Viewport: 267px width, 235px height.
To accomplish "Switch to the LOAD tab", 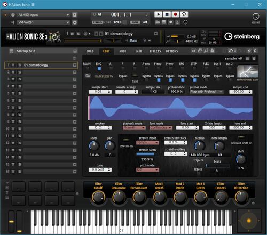I will [x=90, y=51].
